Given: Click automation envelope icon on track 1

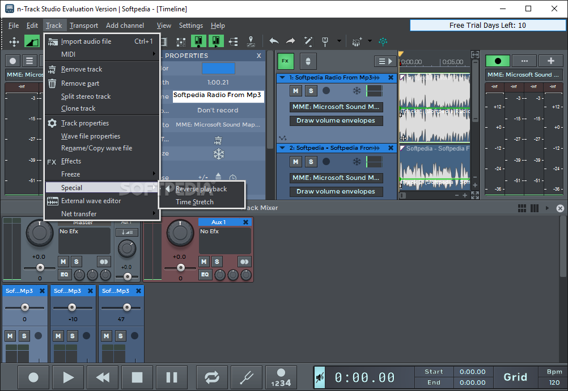Looking at the screenshot, I should [x=283, y=138].
